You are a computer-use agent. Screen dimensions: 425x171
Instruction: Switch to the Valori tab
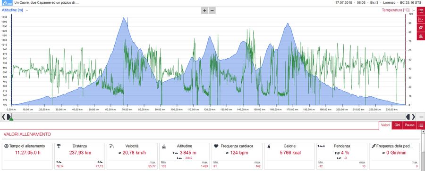pos(385,125)
